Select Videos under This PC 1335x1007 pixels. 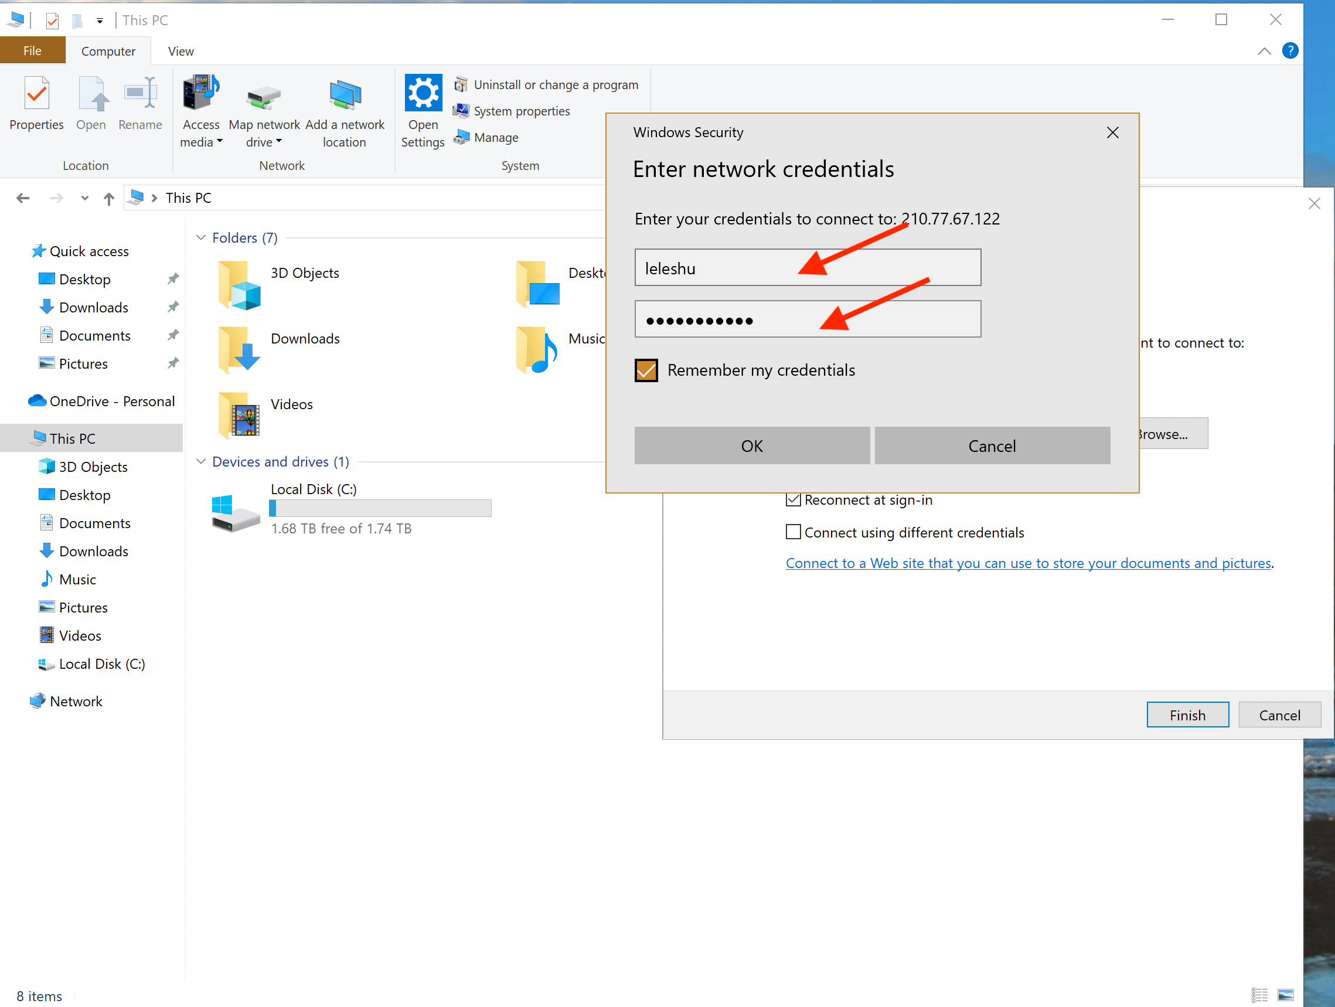[80, 636]
